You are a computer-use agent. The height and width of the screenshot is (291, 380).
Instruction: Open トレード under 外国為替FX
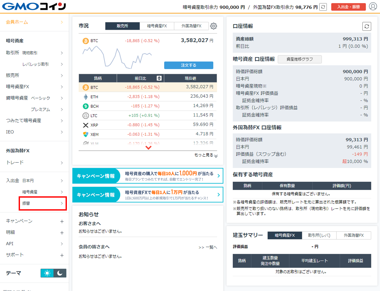pos(34,162)
